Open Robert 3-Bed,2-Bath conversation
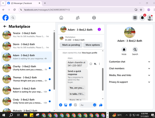155x118 pixels. tap(27, 90)
